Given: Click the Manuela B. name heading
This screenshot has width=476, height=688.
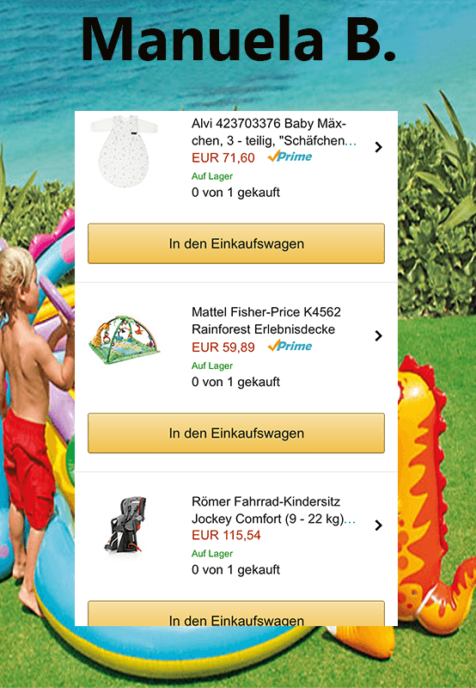Looking at the screenshot, I should [x=239, y=39].
